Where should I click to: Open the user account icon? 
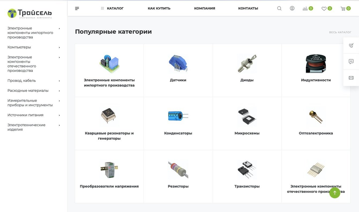pyautogui.click(x=292, y=8)
